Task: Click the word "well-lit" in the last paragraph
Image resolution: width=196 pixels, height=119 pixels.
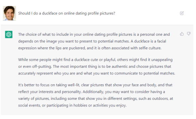Action: coord(74,85)
